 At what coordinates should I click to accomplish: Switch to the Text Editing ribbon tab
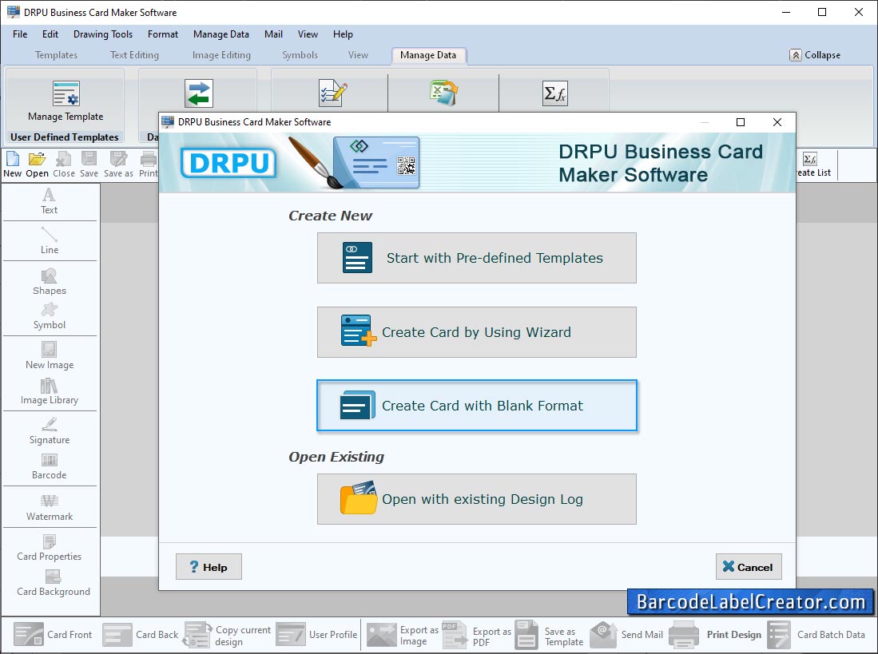(134, 55)
